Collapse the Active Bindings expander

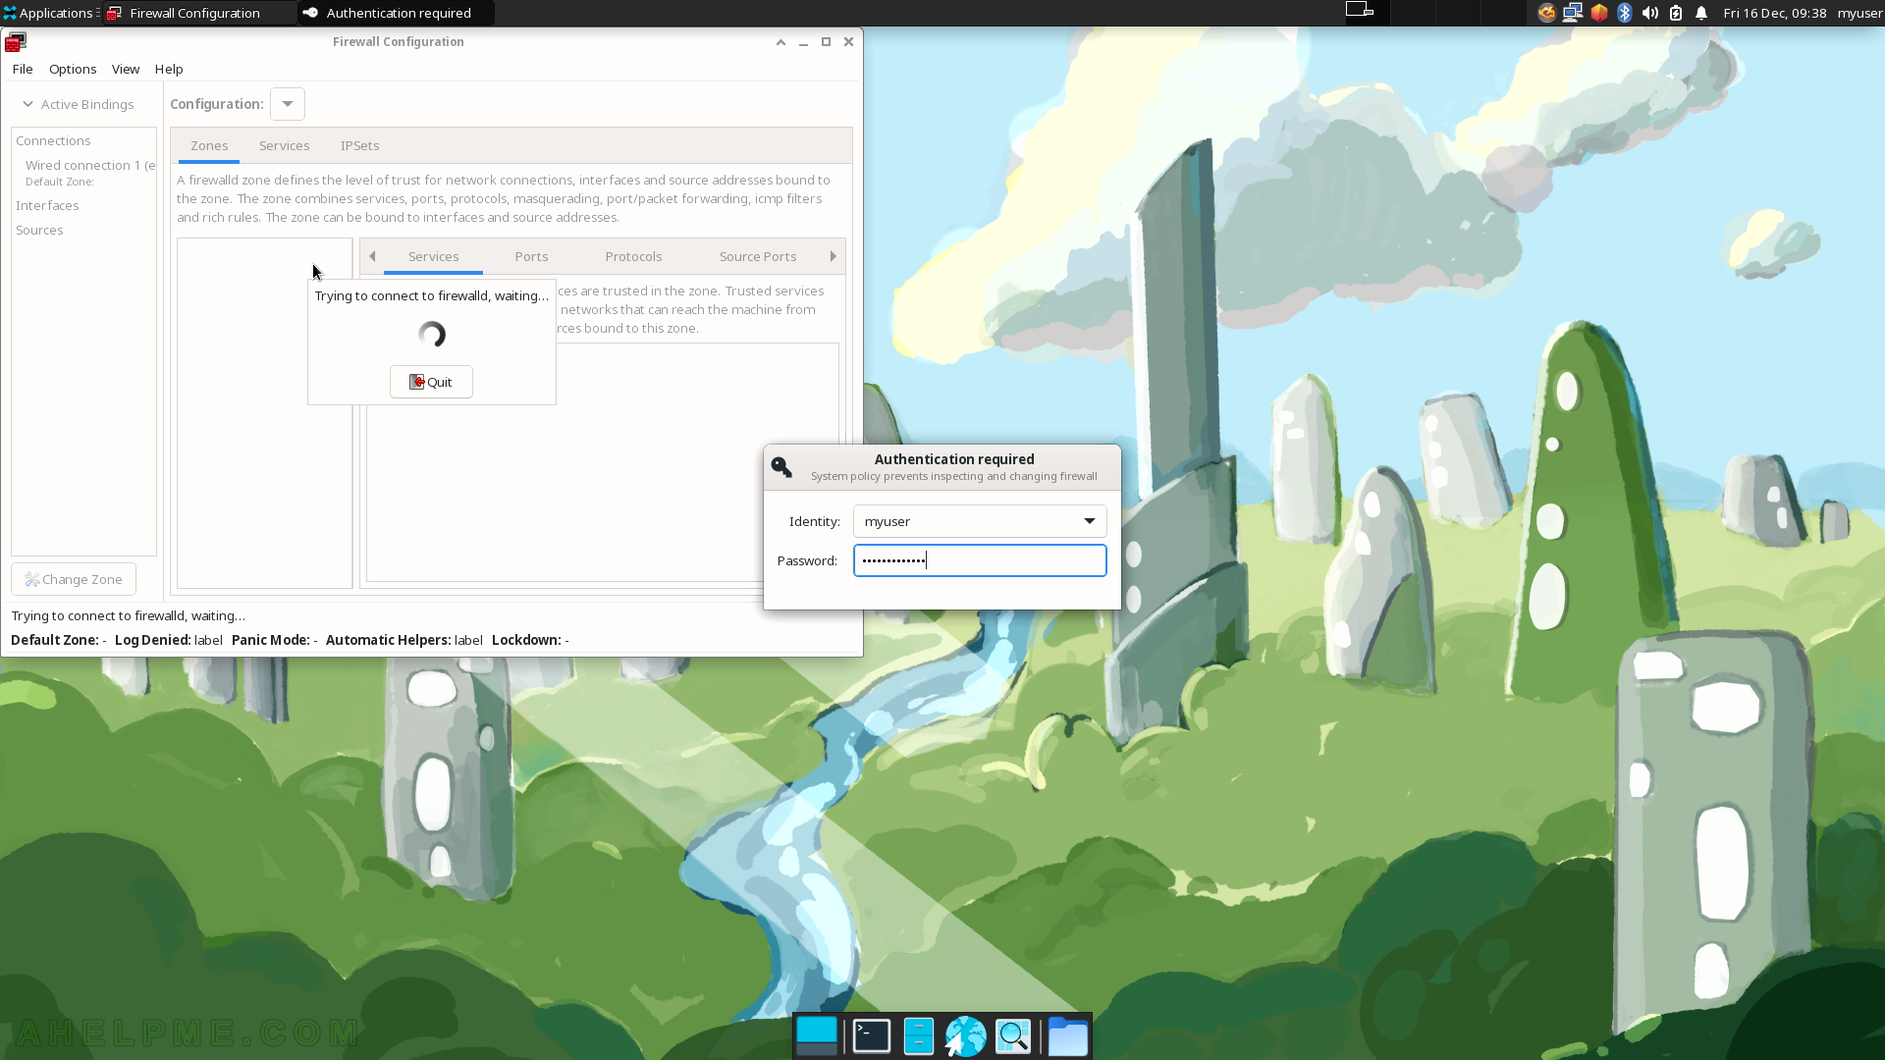click(28, 104)
